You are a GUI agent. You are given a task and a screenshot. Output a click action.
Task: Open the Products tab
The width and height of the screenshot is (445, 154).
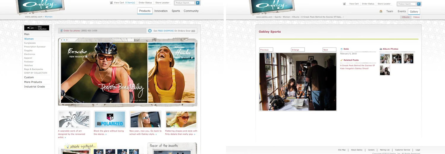coord(145,11)
